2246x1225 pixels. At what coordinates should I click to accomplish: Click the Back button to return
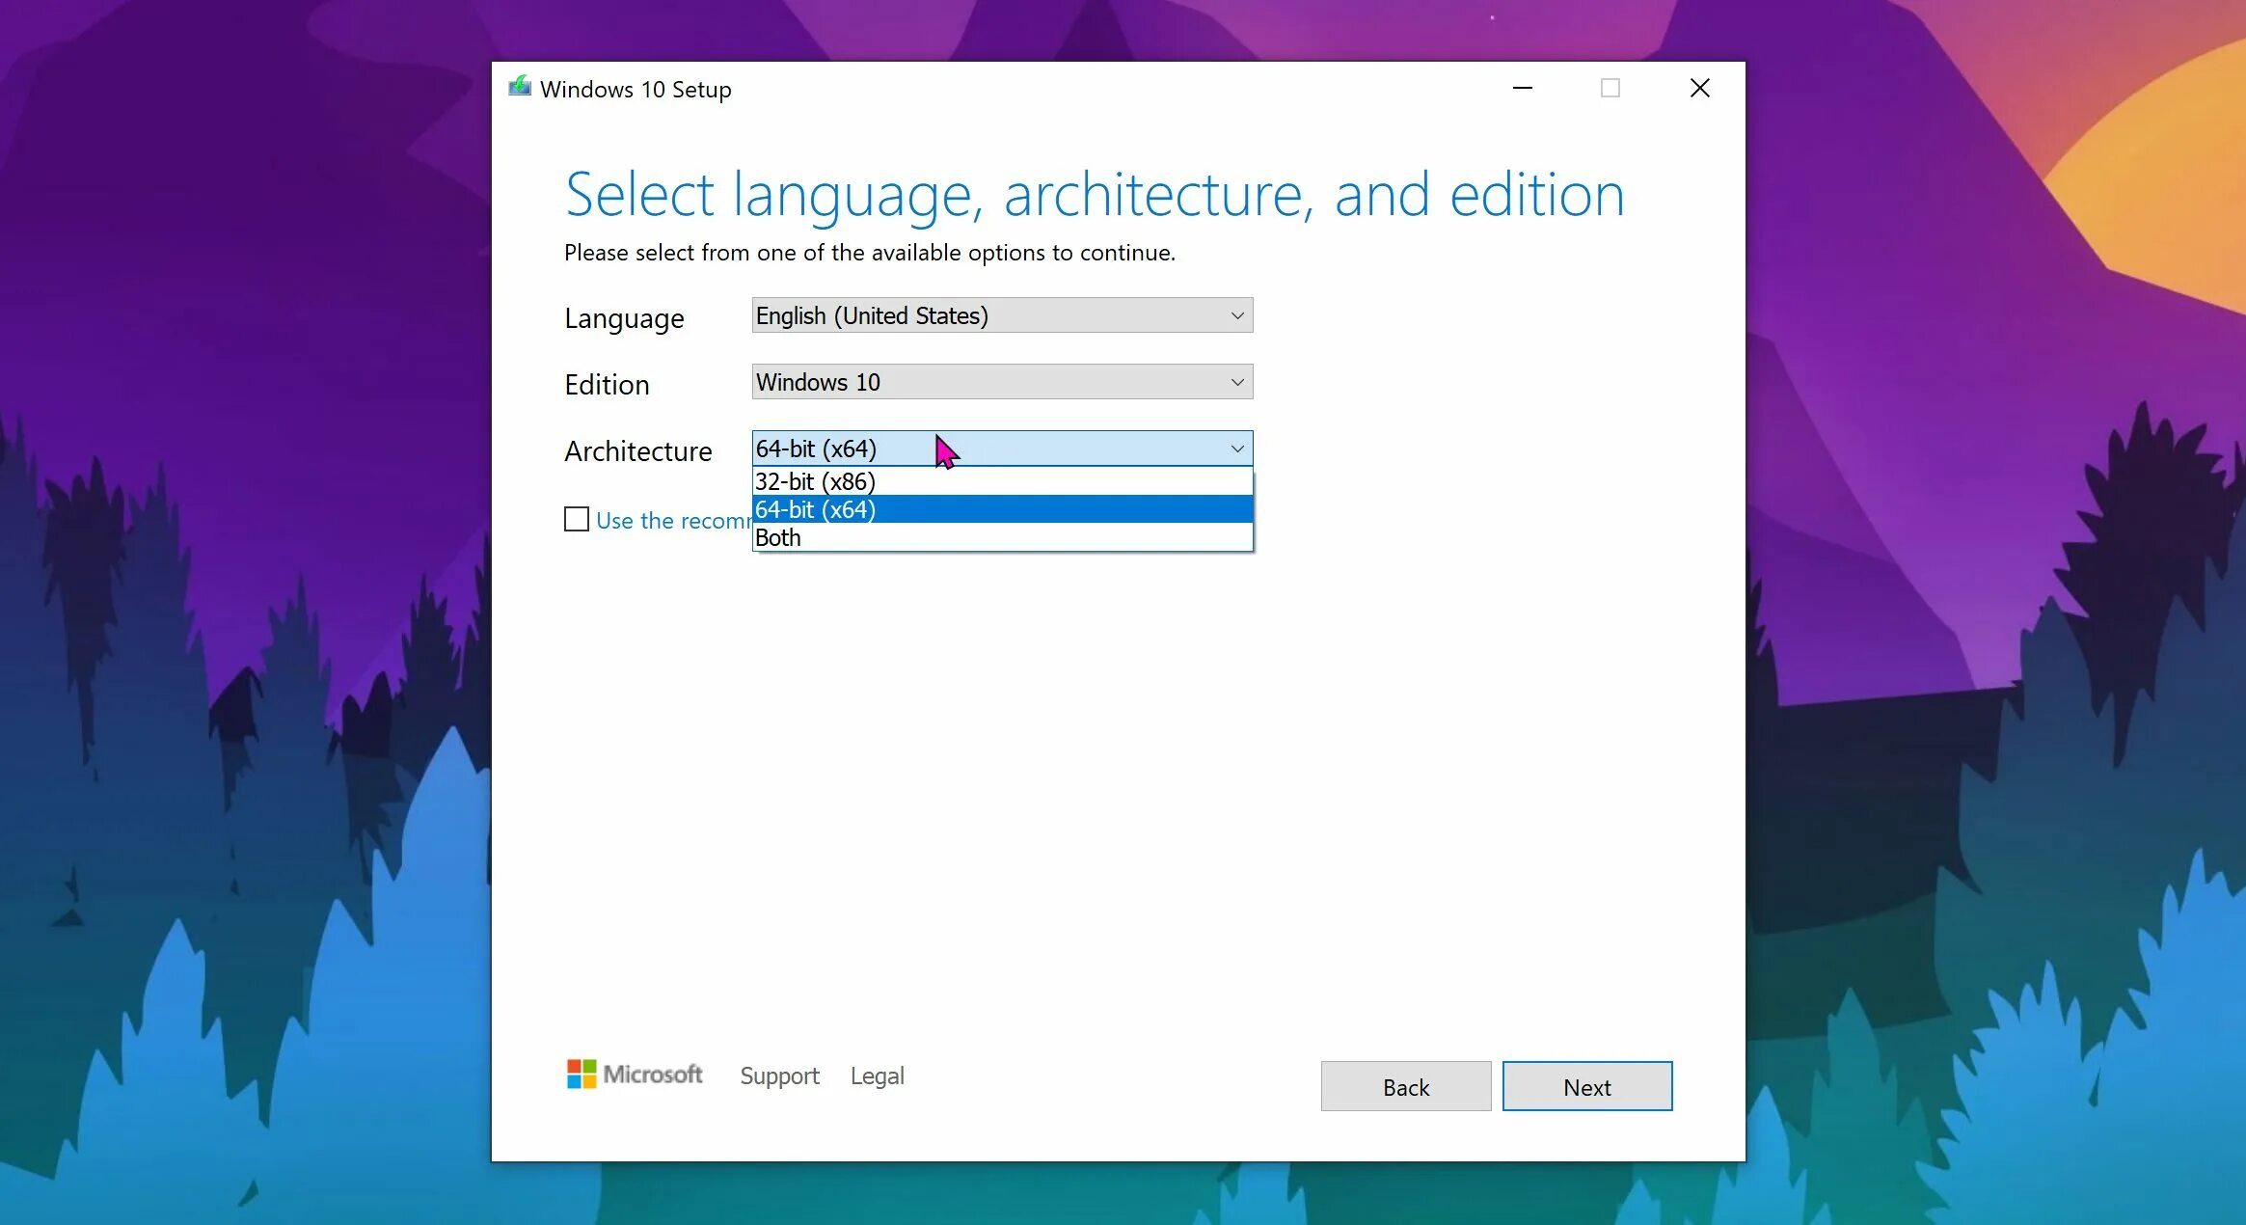point(1403,1086)
